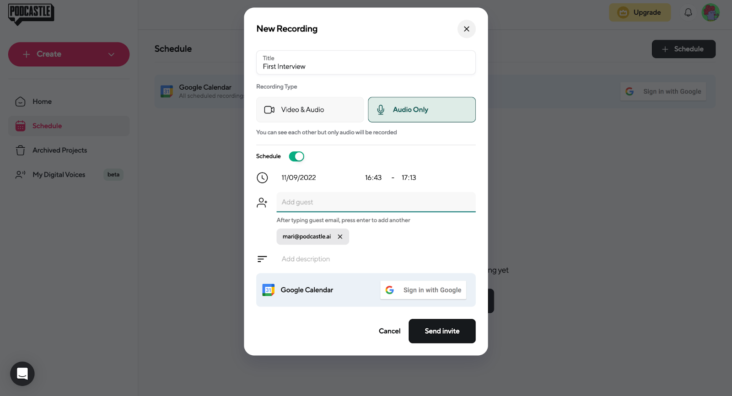Viewport: 732px width, 396px height.
Task: Open Archived Projects in the sidebar
Action: coord(59,150)
